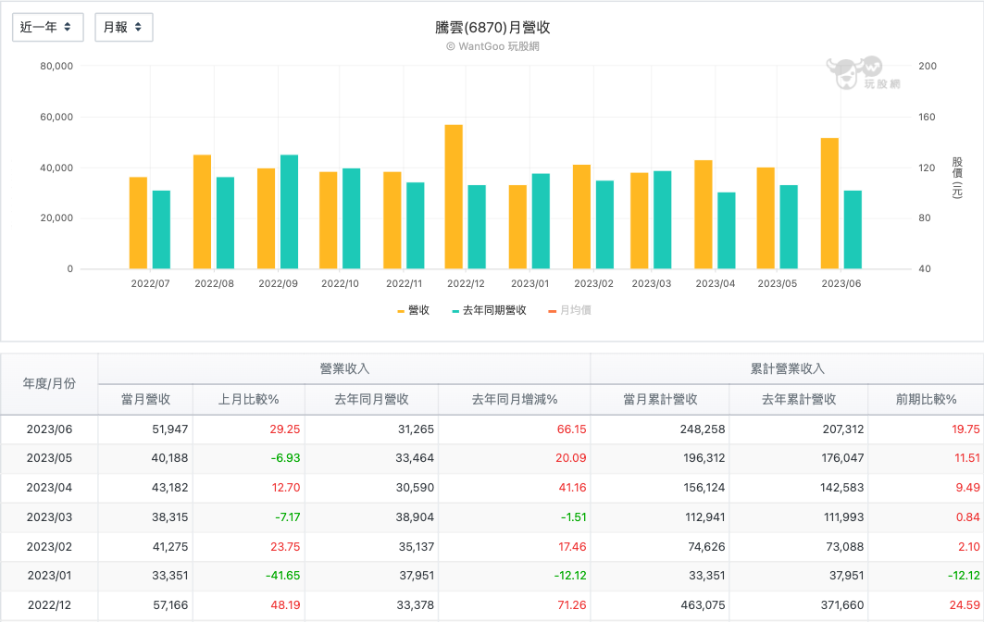Click the orange 2023/06 revenue bar
Image resolution: width=984 pixels, height=622 pixels.
(829, 204)
